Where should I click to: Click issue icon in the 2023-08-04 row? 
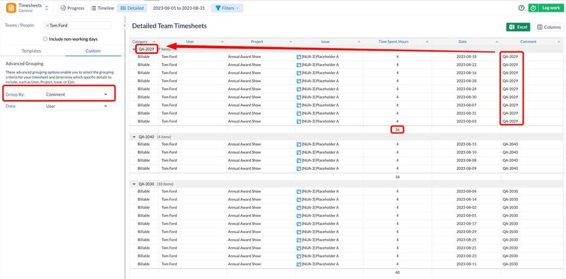[299, 191]
